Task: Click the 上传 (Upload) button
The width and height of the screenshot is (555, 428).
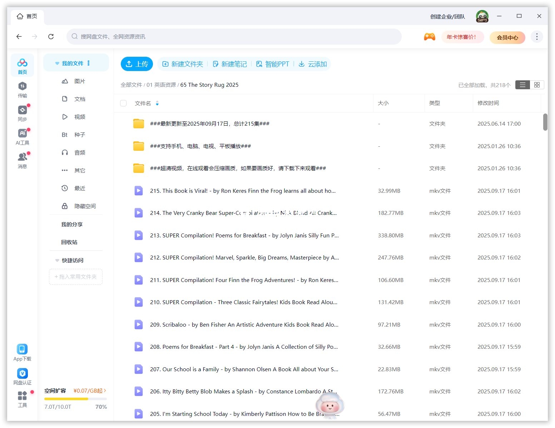Action: click(137, 64)
